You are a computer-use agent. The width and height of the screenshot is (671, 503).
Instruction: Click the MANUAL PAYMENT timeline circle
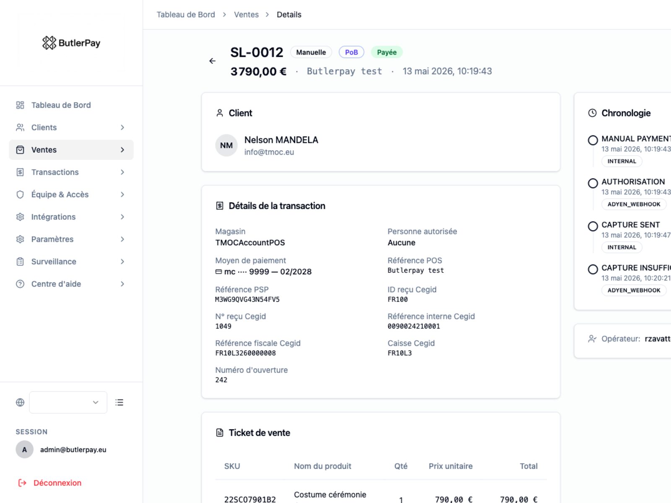point(593,140)
